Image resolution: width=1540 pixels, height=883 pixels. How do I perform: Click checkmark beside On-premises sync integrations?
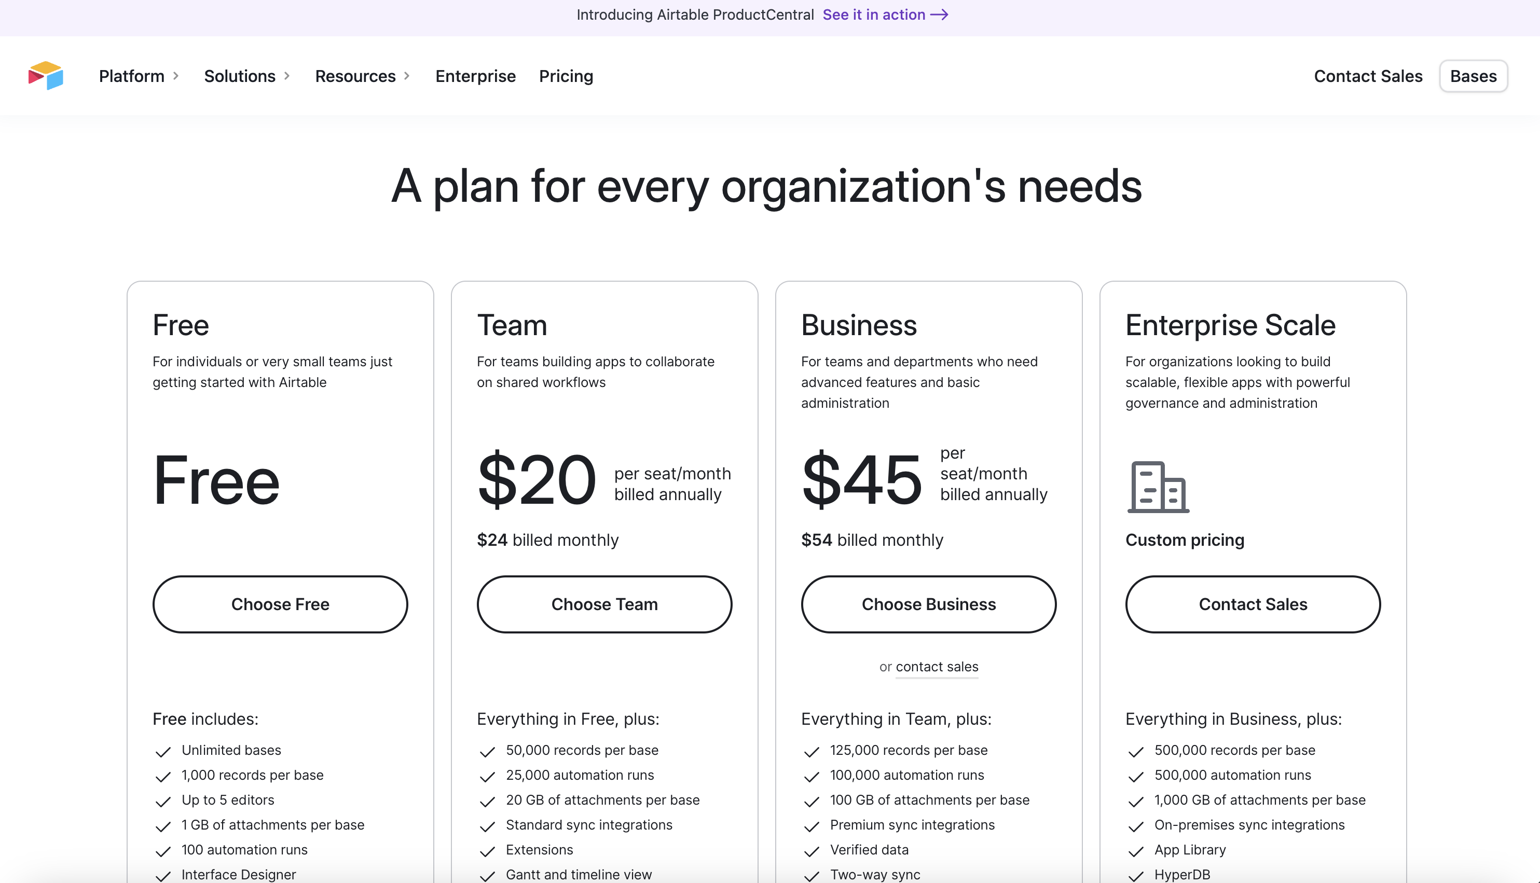[1135, 826]
